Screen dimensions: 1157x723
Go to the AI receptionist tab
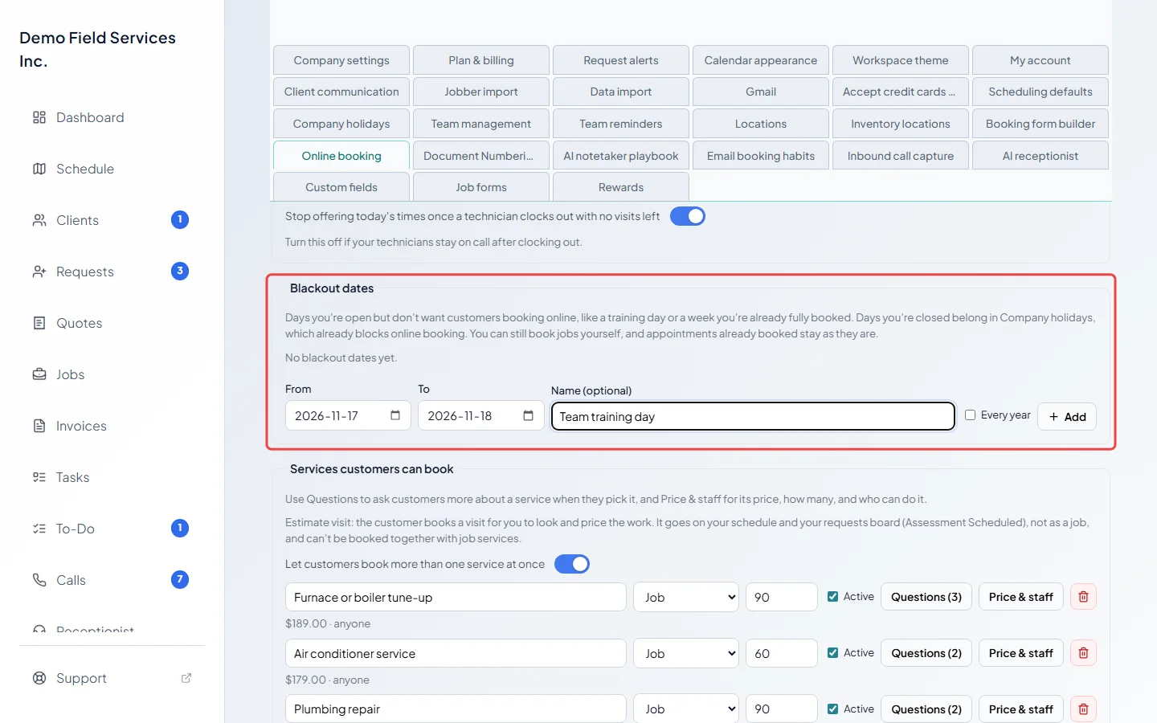pos(1040,156)
